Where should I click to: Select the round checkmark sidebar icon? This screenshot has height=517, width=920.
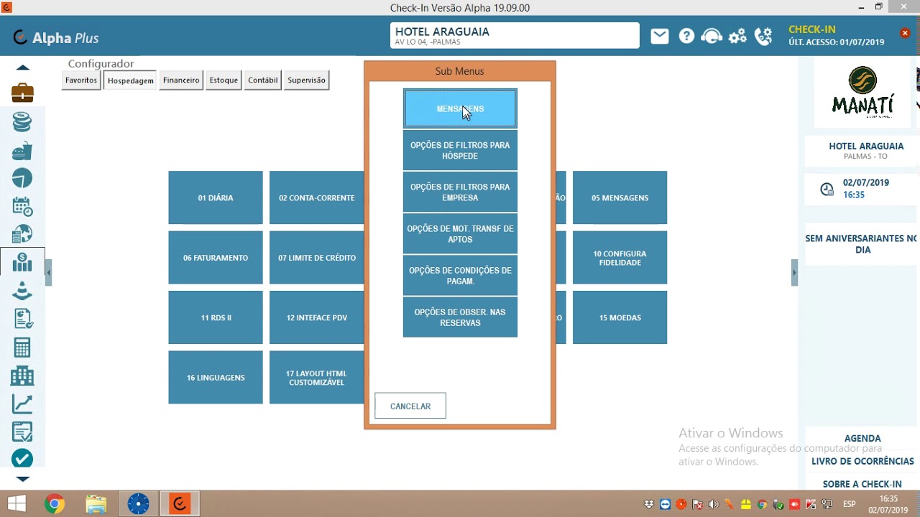pyautogui.click(x=22, y=458)
